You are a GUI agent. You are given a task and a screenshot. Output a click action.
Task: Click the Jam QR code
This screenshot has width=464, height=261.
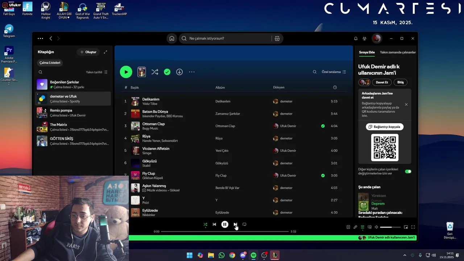pos(385,148)
